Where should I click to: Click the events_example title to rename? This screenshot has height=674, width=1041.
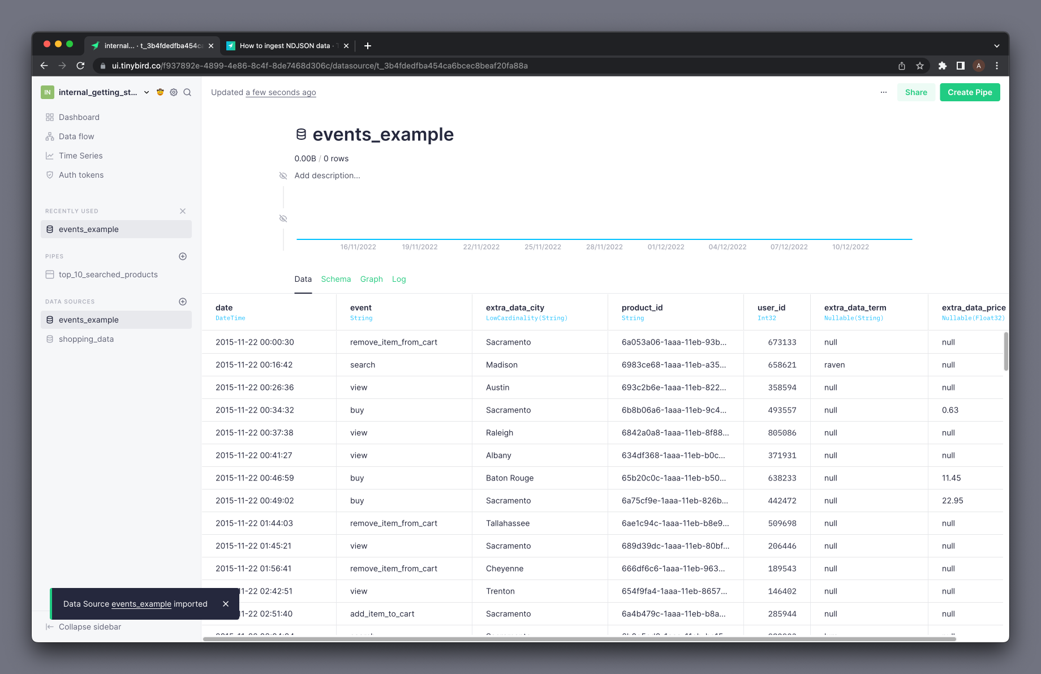click(383, 134)
